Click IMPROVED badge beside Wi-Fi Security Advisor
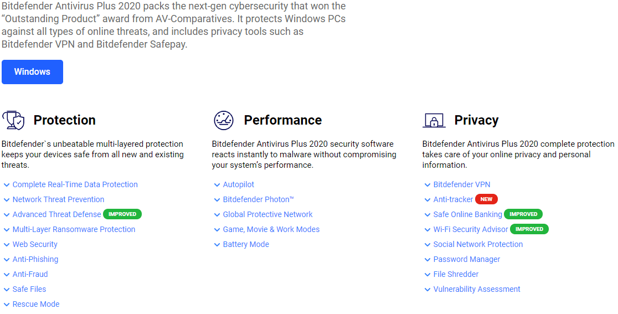618x314 pixels. [x=529, y=229]
